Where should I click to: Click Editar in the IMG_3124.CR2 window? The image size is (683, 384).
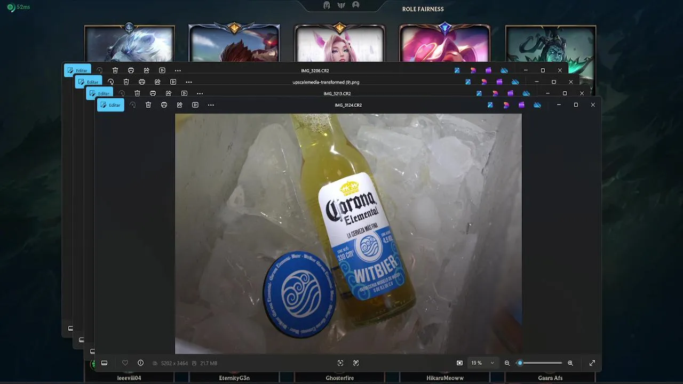point(110,105)
